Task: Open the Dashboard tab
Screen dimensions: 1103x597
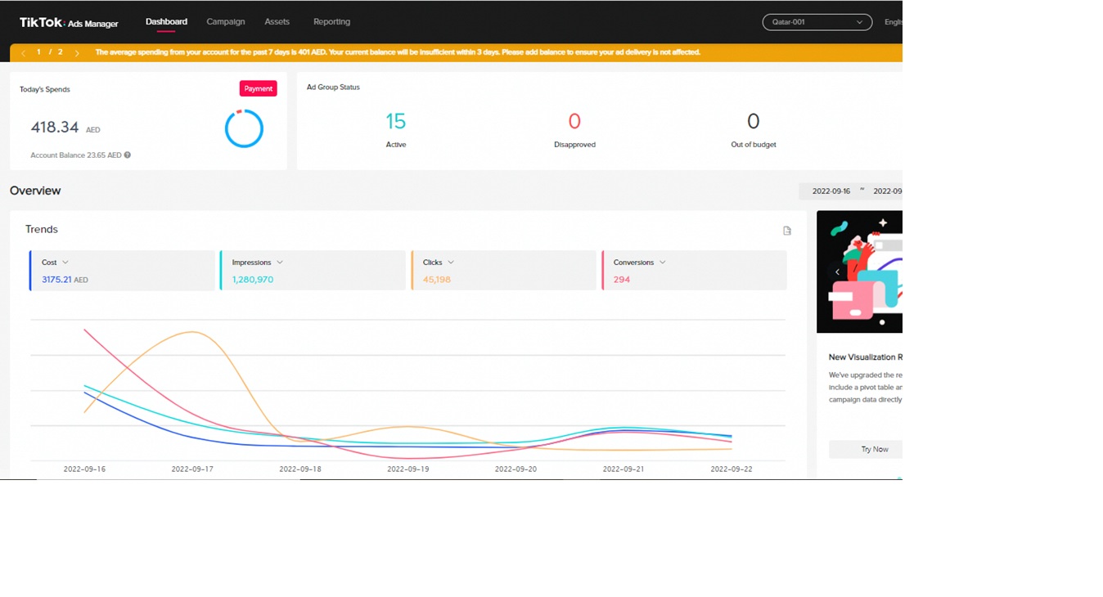Action: (x=166, y=22)
